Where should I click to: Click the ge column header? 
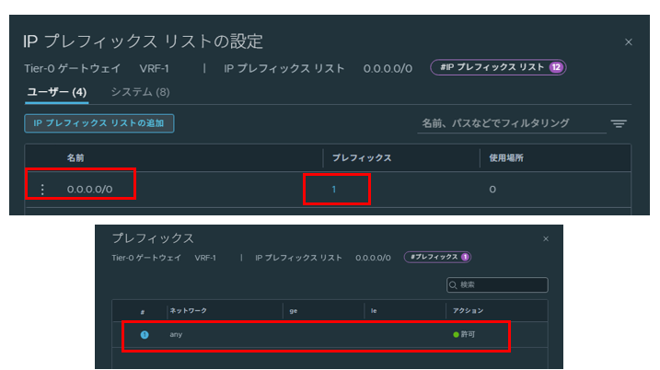(x=294, y=311)
